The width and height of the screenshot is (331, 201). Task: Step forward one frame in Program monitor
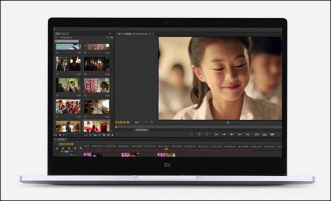click(240, 134)
